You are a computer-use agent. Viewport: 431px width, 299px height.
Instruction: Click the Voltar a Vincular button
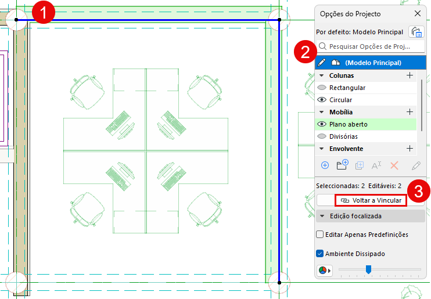click(371, 200)
